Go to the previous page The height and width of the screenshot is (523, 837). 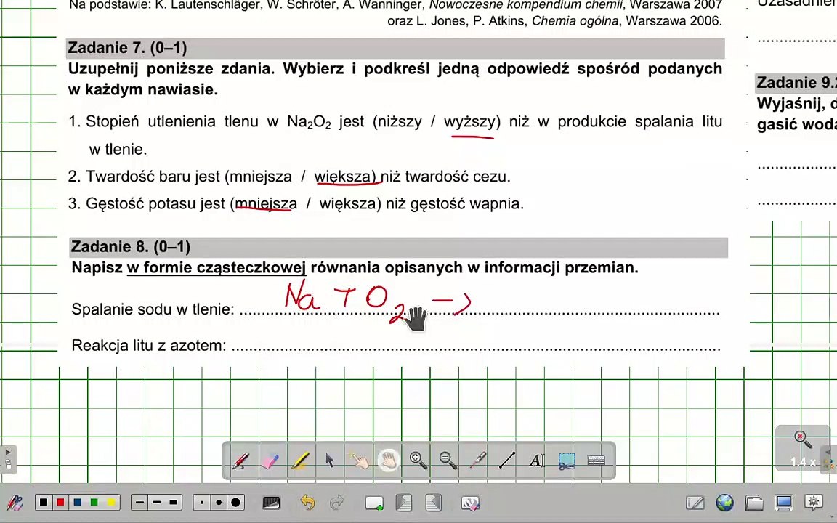click(x=403, y=502)
